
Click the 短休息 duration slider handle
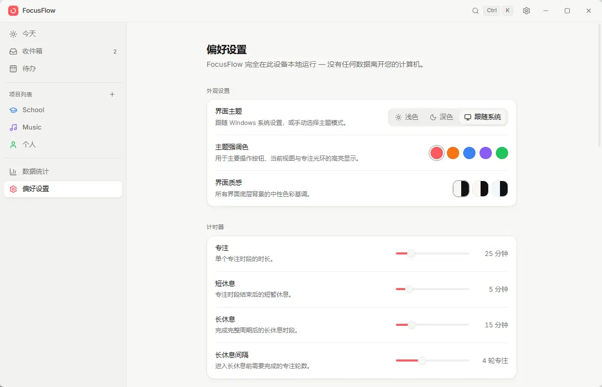[409, 289]
